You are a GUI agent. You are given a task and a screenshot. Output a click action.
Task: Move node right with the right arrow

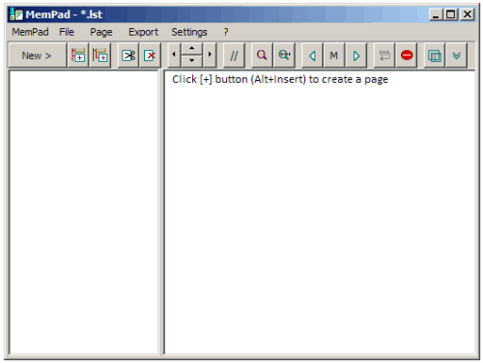coord(210,55)
